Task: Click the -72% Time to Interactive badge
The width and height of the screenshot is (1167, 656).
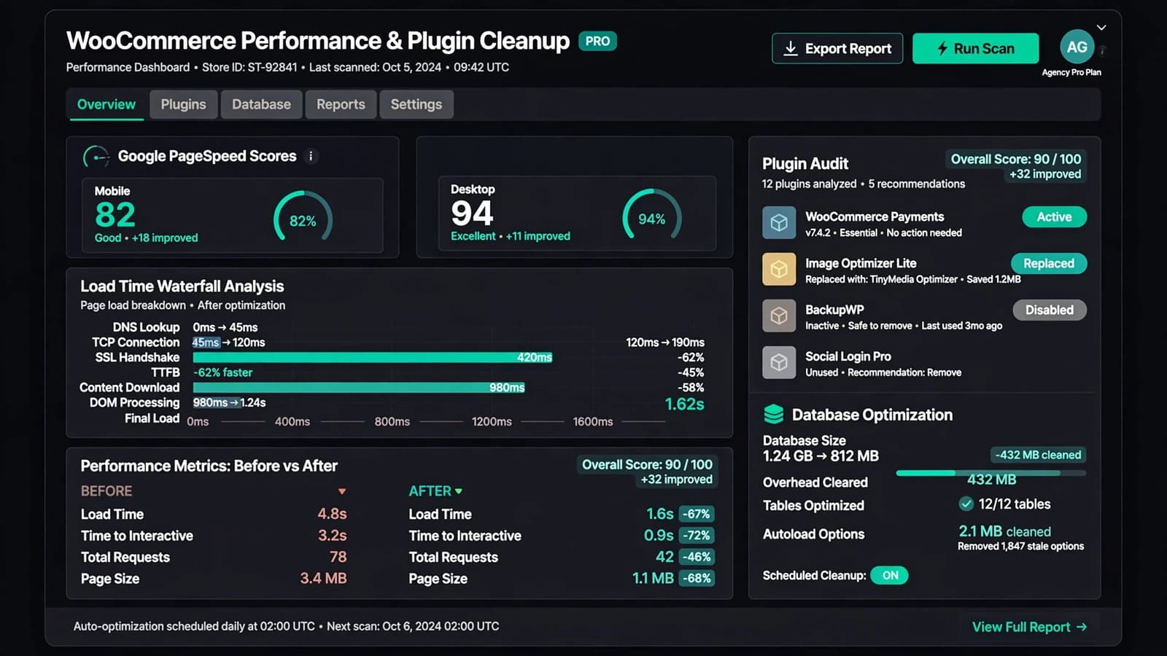Action: [696, 536]
